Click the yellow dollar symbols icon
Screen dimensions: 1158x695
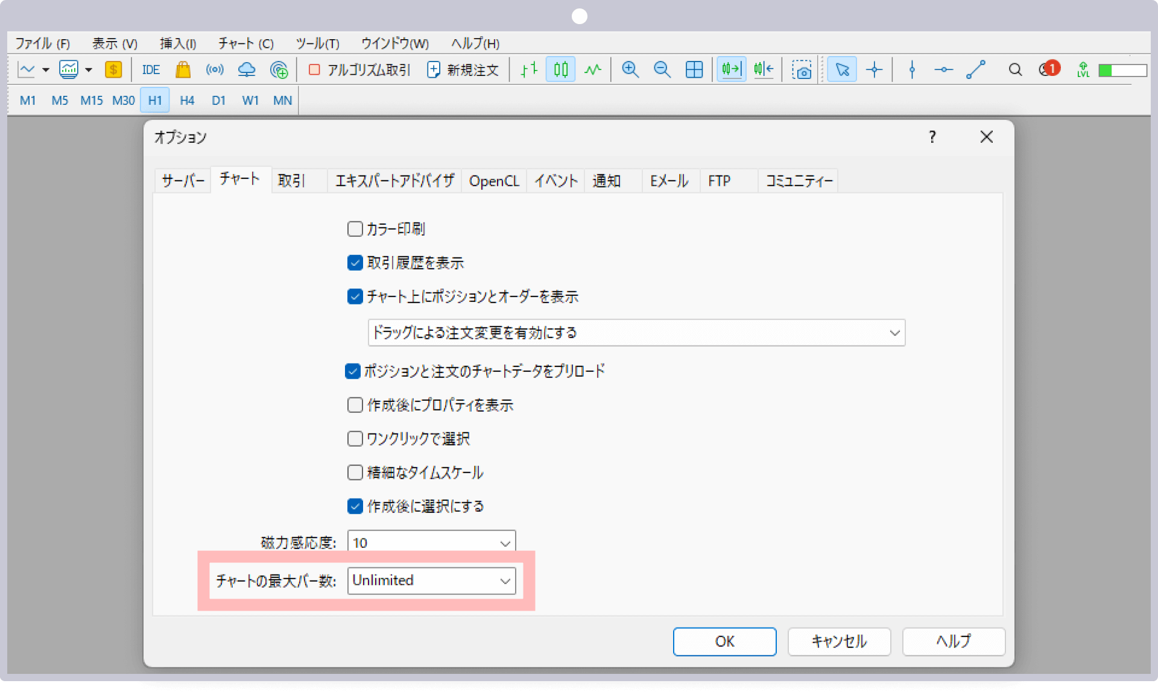[x=113, y=70]
